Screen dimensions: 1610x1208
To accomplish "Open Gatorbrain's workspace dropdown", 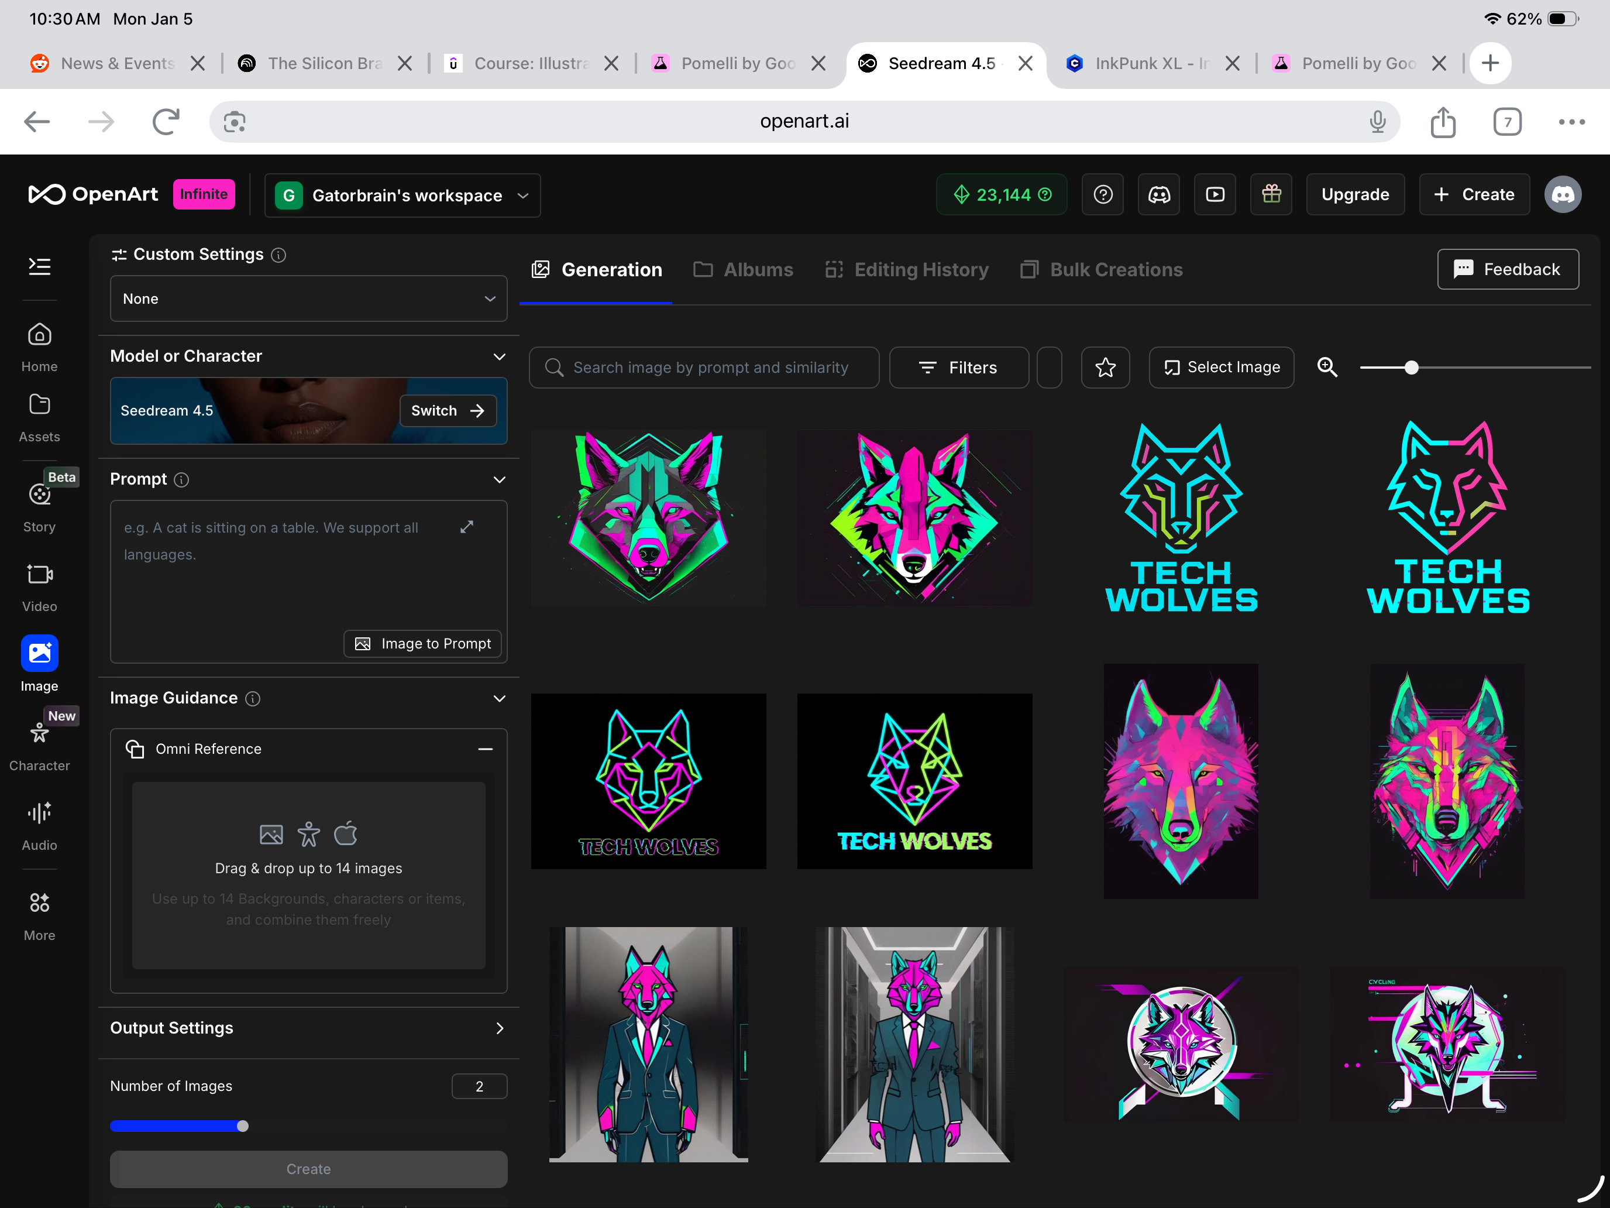I will tap(402, 195).
